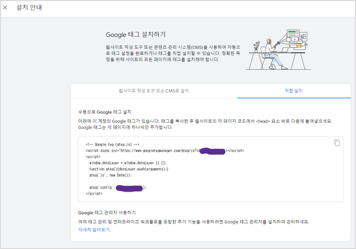Click the desk illustration graphic

[278, 50]
